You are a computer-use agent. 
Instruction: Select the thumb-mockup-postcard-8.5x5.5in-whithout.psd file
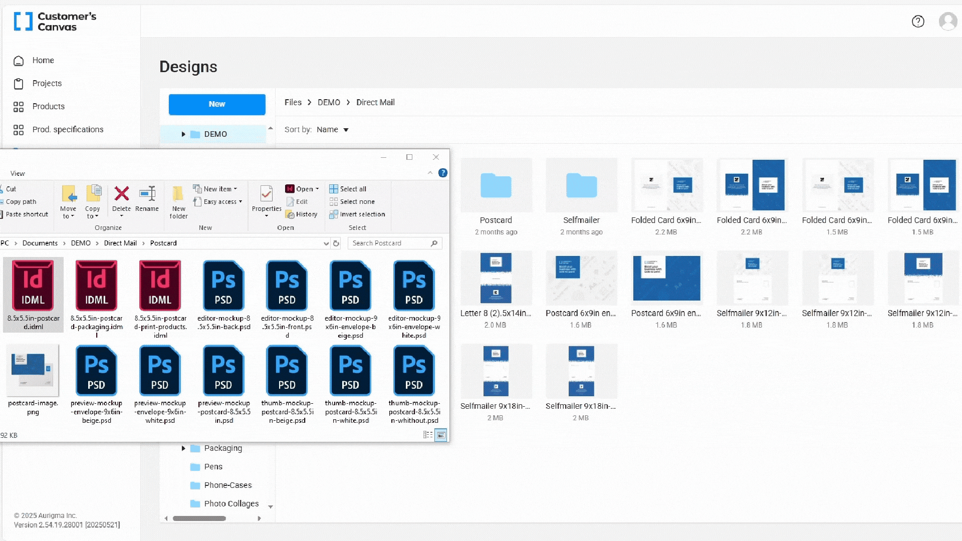point(414,384)
